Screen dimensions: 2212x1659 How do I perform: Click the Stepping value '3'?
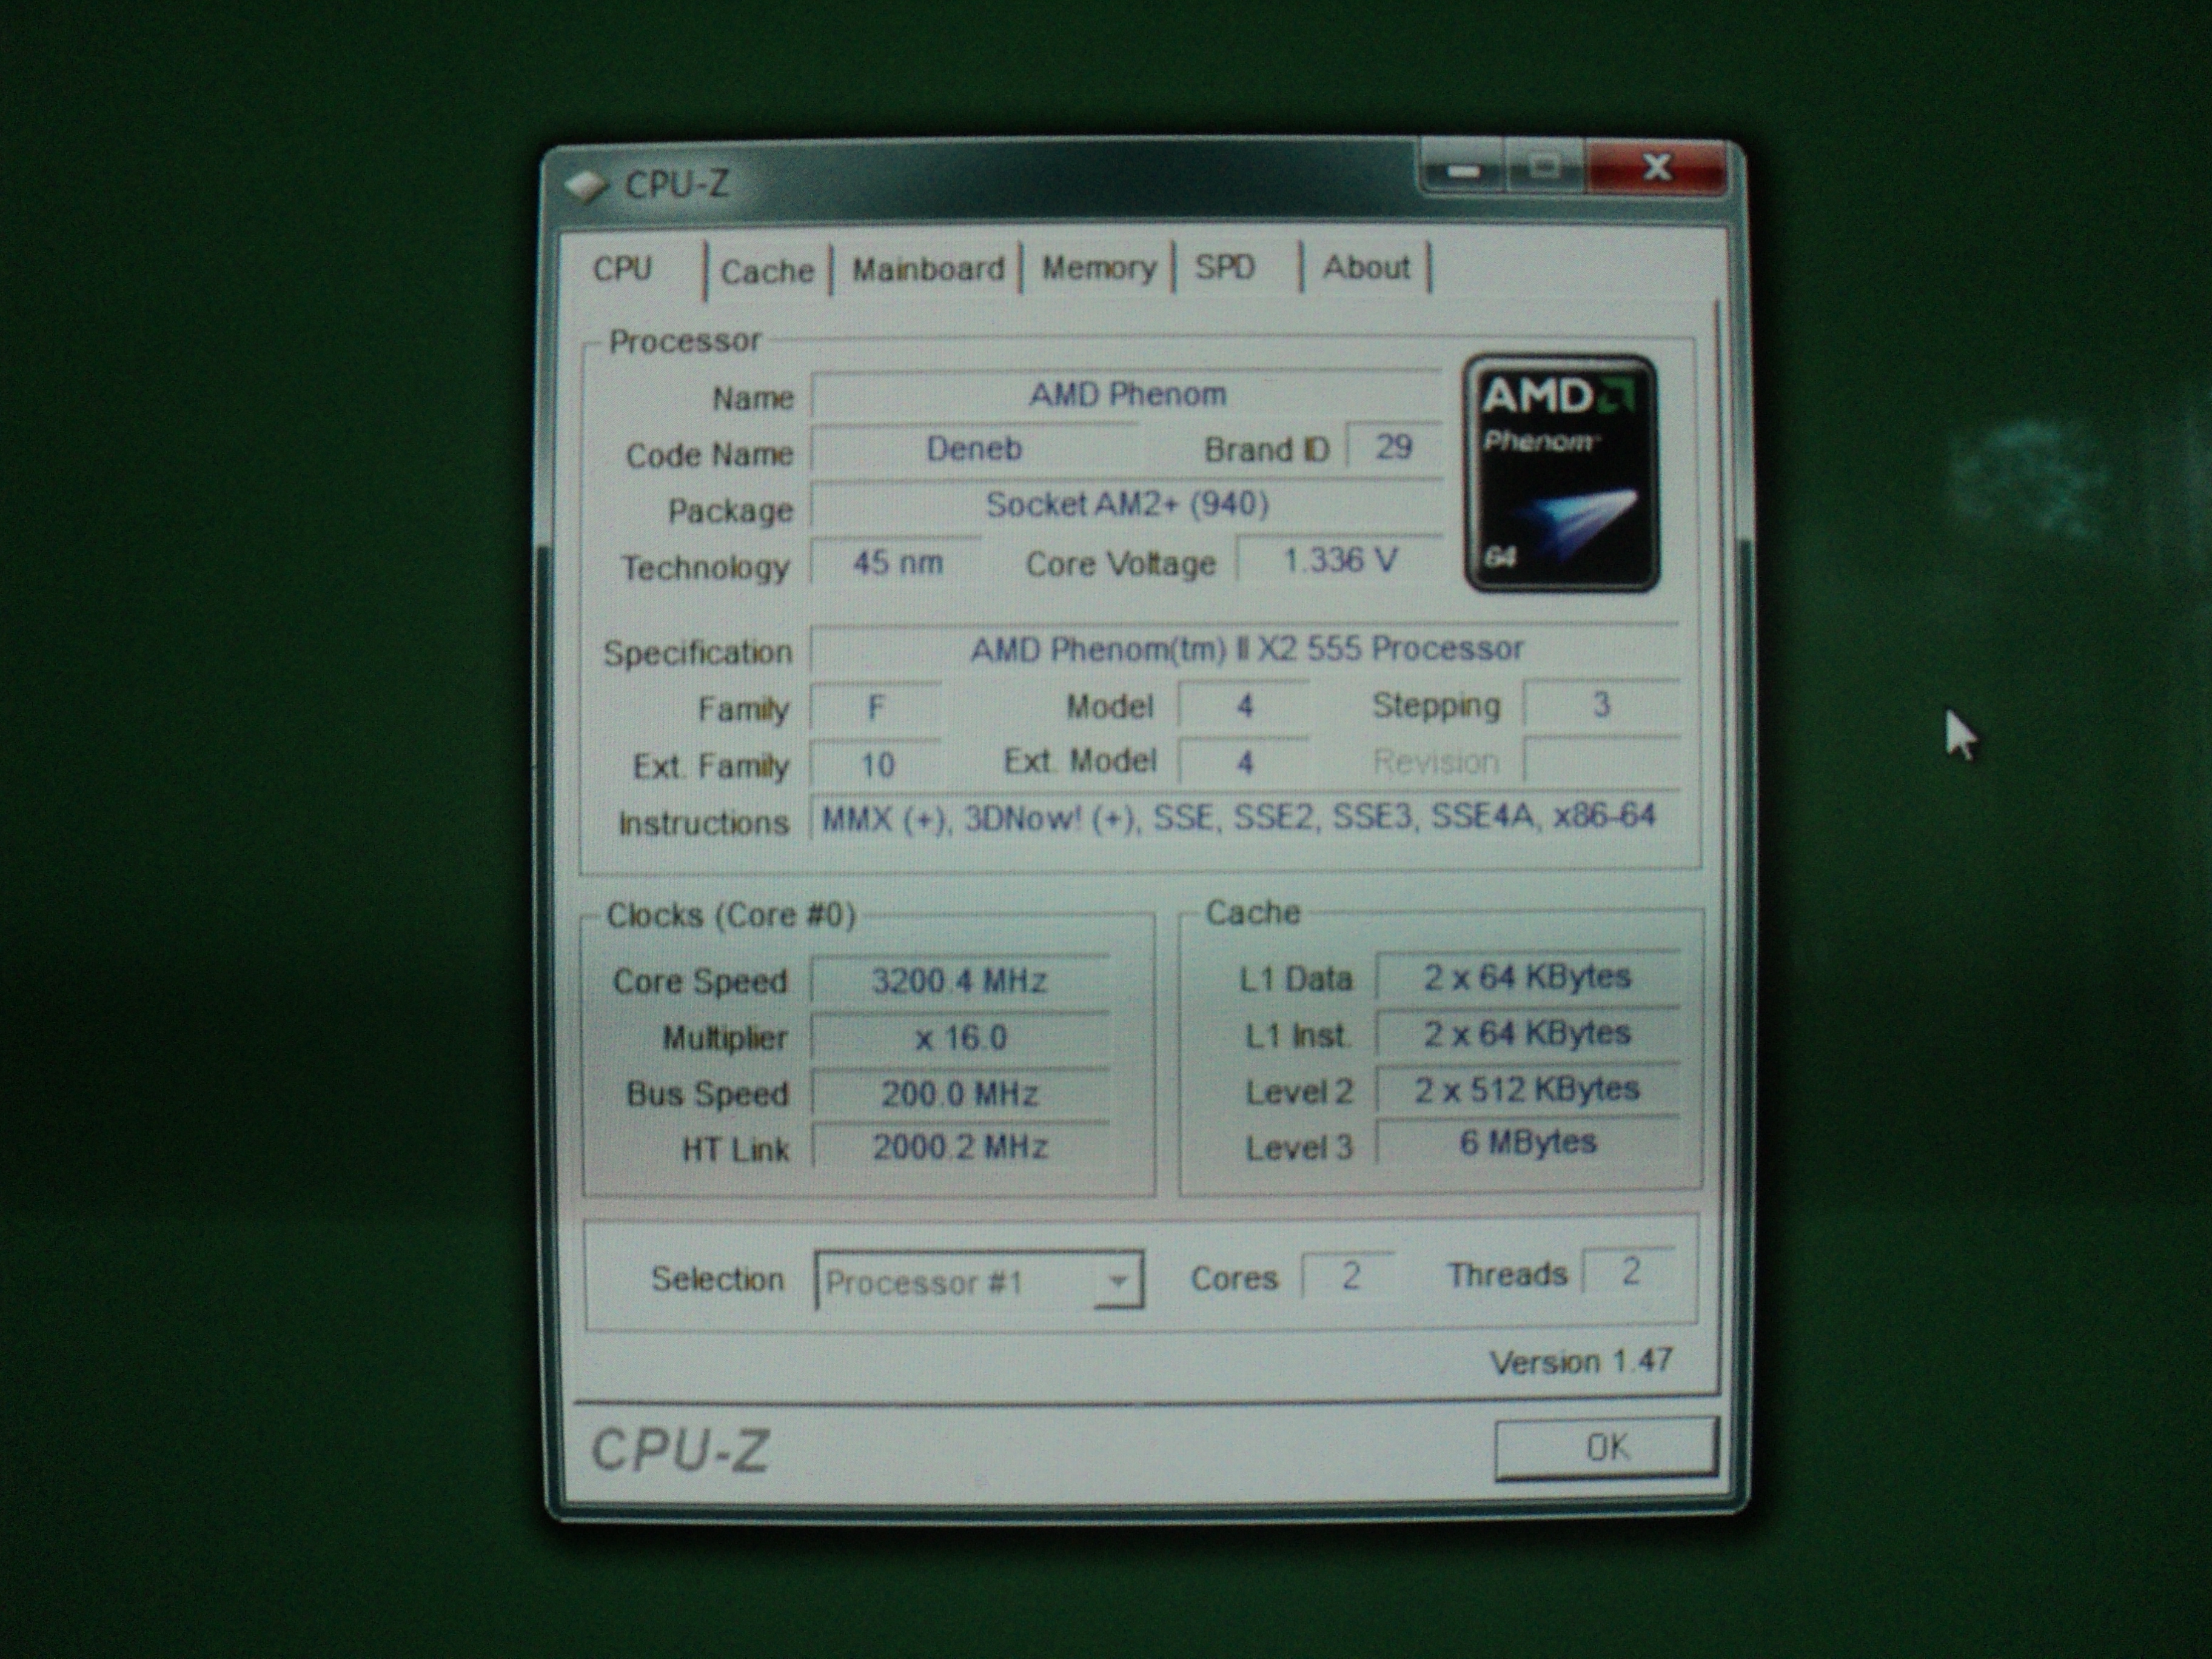point(1601,704)
